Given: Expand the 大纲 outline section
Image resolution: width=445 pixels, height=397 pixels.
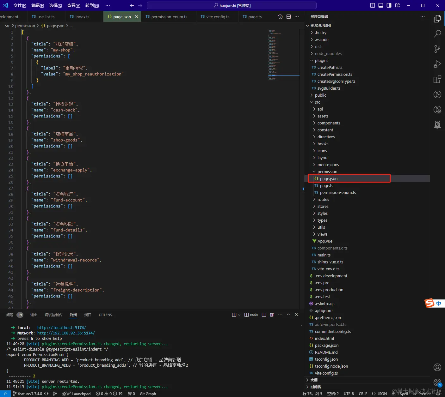Looking at the screenshot, I should coord(367,380).
